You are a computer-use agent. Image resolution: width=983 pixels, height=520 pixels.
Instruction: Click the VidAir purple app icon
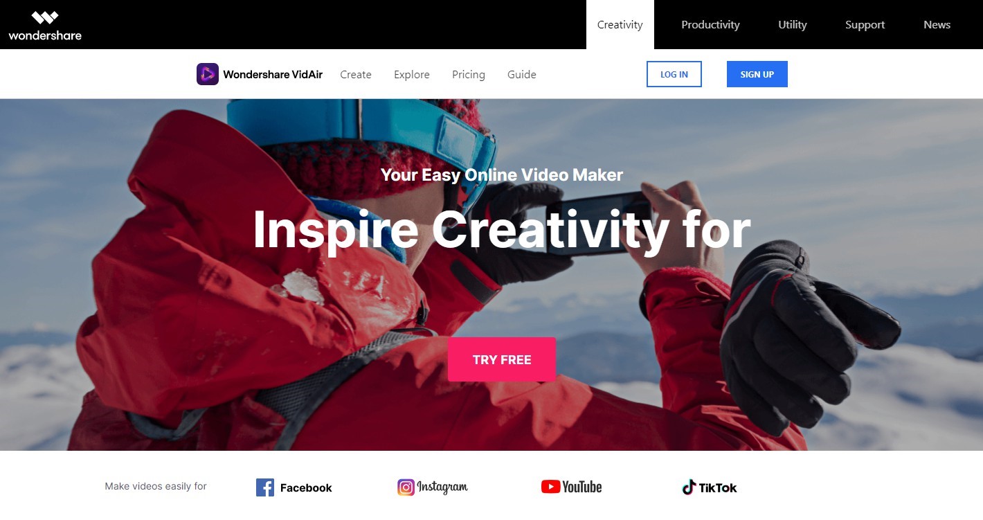point(208,74)
